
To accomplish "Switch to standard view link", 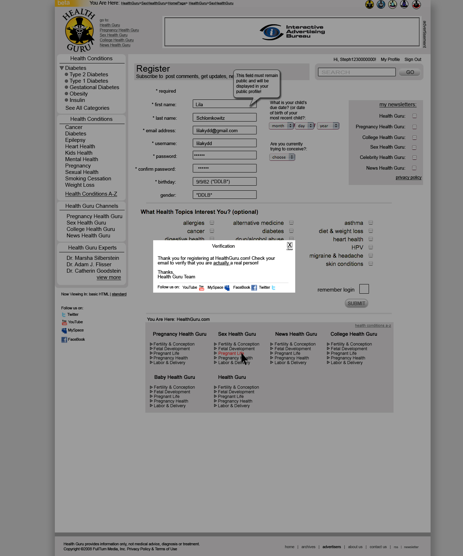I will pos(119,294).
